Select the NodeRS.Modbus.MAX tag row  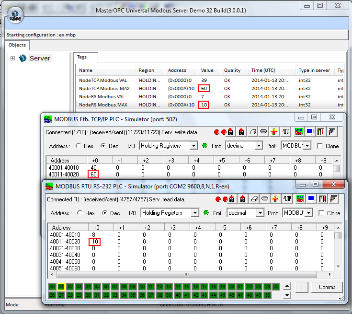point(210,105)
